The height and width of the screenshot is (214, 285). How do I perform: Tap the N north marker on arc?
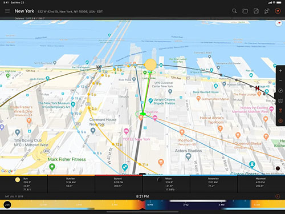tap(258, 88)
